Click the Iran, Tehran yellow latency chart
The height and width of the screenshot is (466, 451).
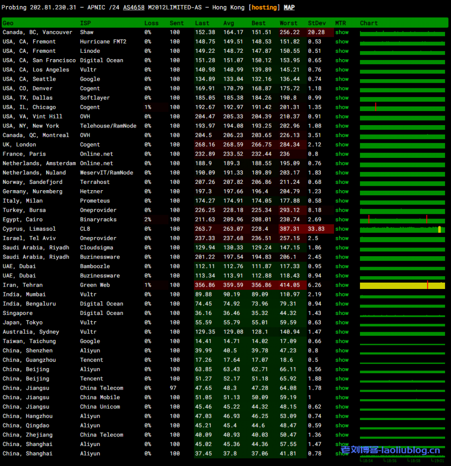click(402, 285)
